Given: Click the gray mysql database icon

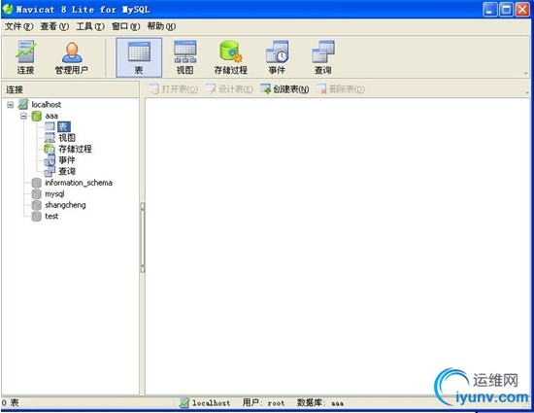Looking at the screenshot, I should point(37,194).
